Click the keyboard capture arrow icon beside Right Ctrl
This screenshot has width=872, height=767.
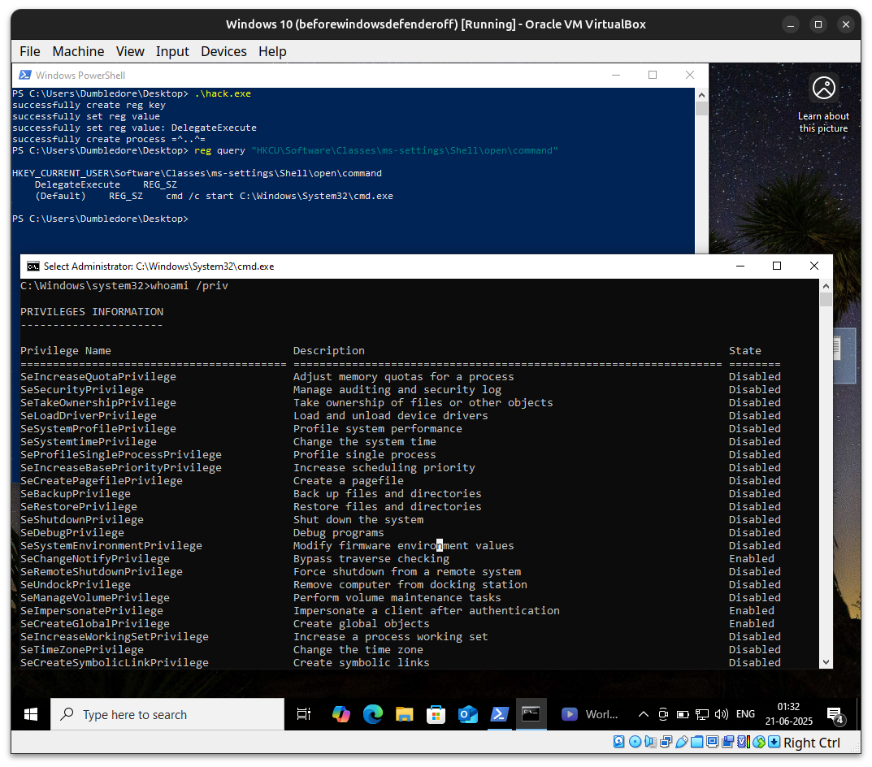[774, 742]
